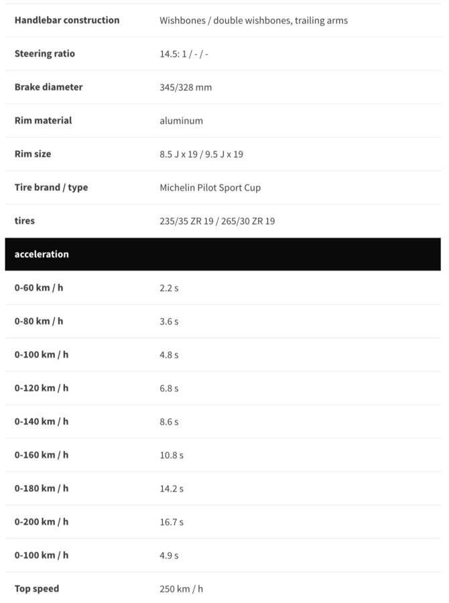Click the Brake diameter label
This screenshot has height=603, width=449.
(49, 87)
